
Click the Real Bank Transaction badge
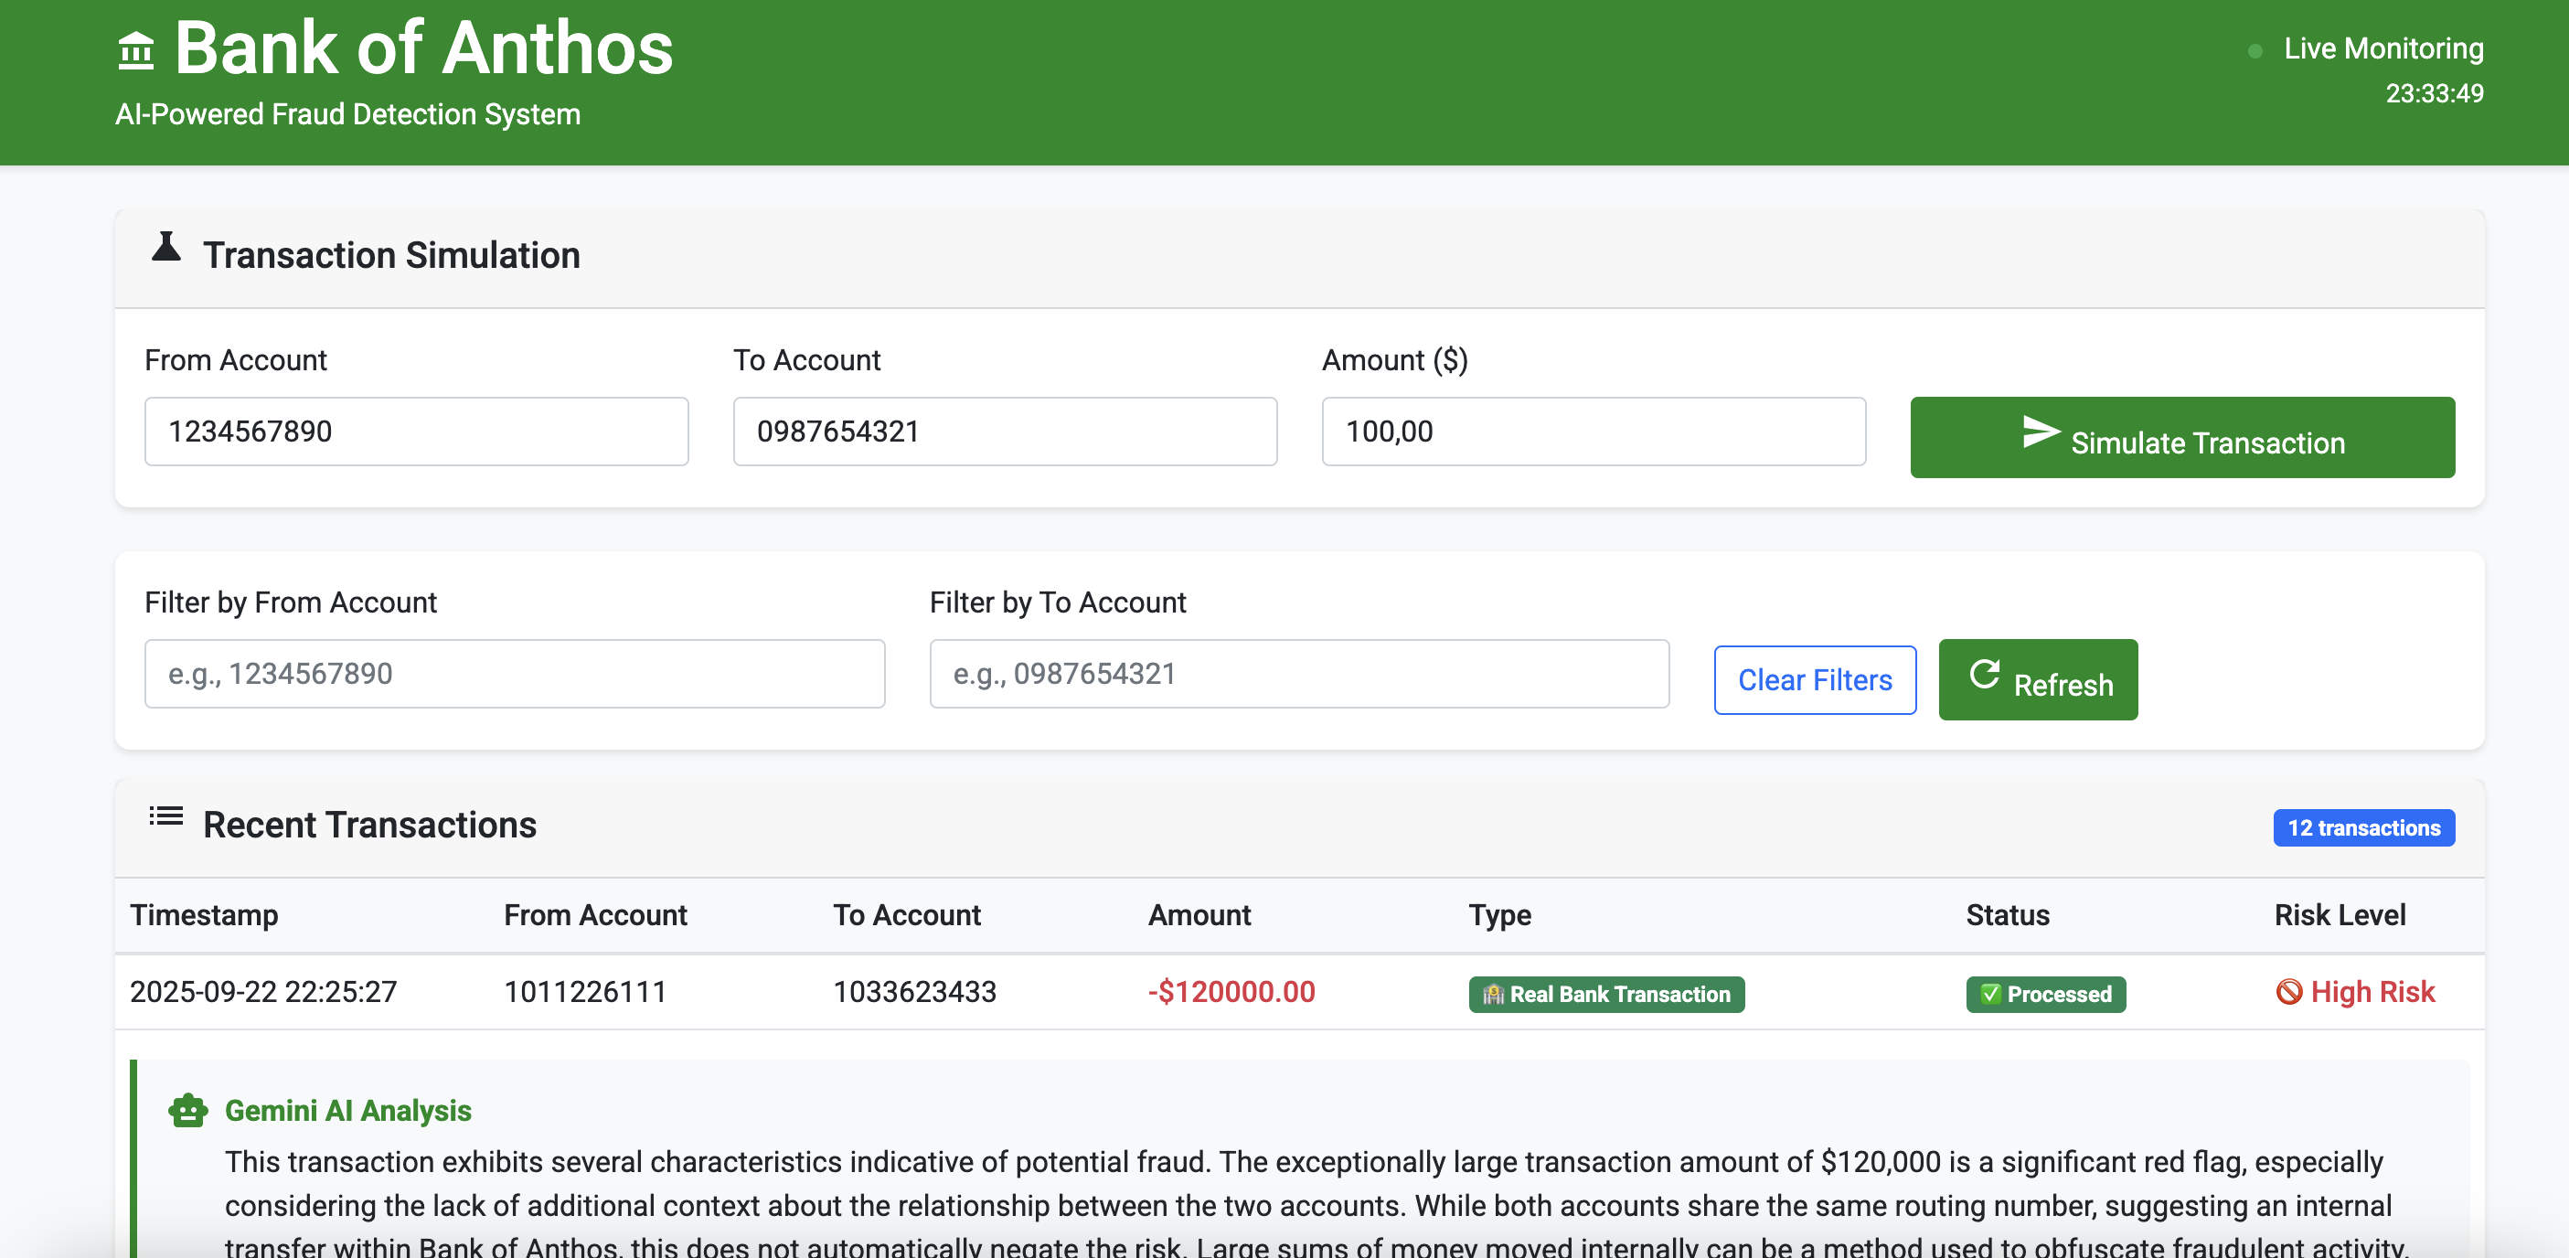(x=1605, y=995)
